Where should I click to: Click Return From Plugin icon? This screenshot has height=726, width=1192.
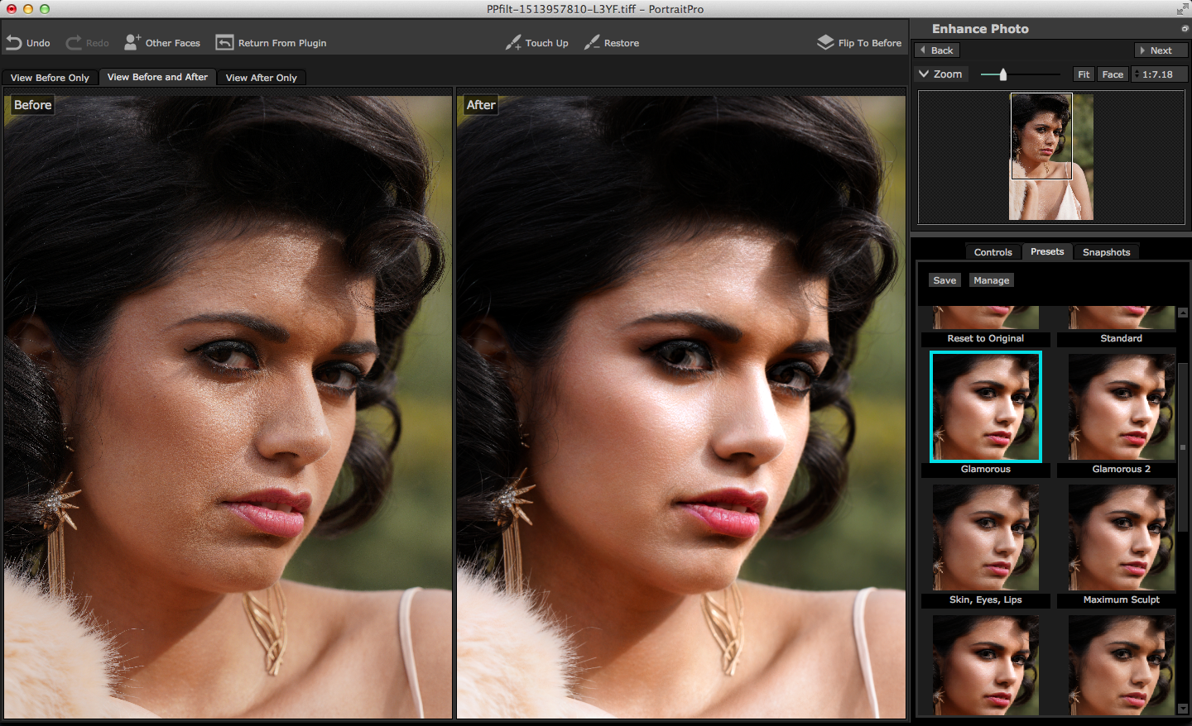[224, 43]
